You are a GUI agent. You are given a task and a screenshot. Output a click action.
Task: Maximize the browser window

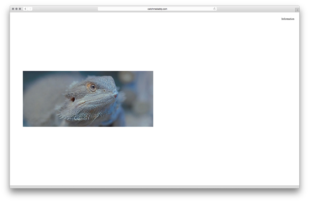pyautogui.click(x=20, y=9)
